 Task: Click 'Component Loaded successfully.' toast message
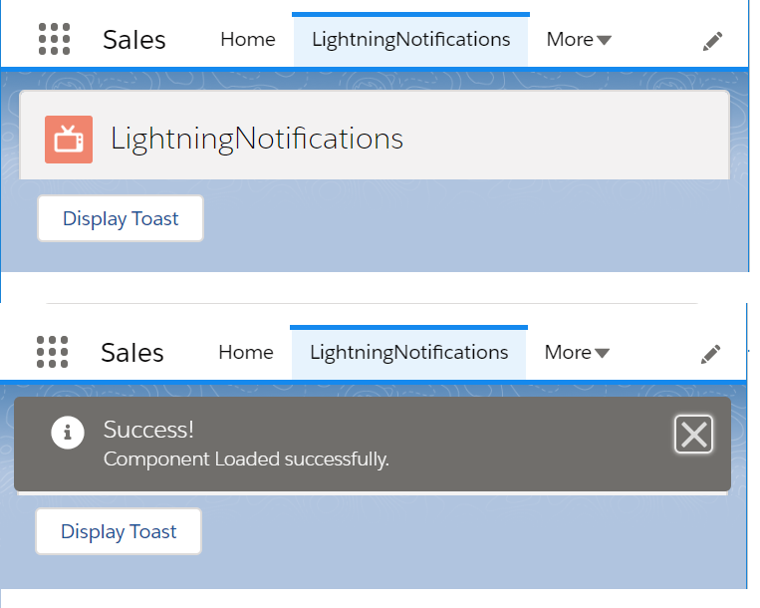pos(246,459)
